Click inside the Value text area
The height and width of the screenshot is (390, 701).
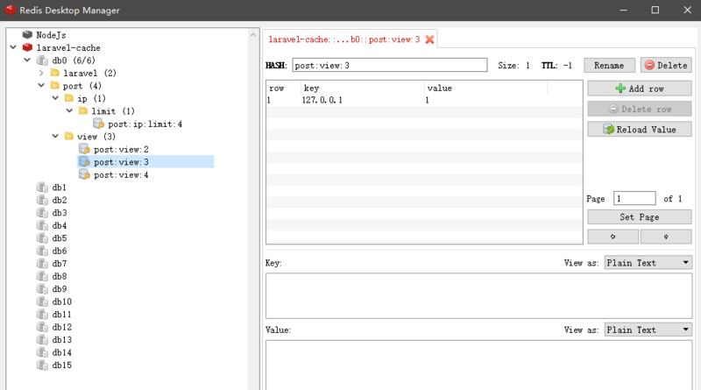478,365
